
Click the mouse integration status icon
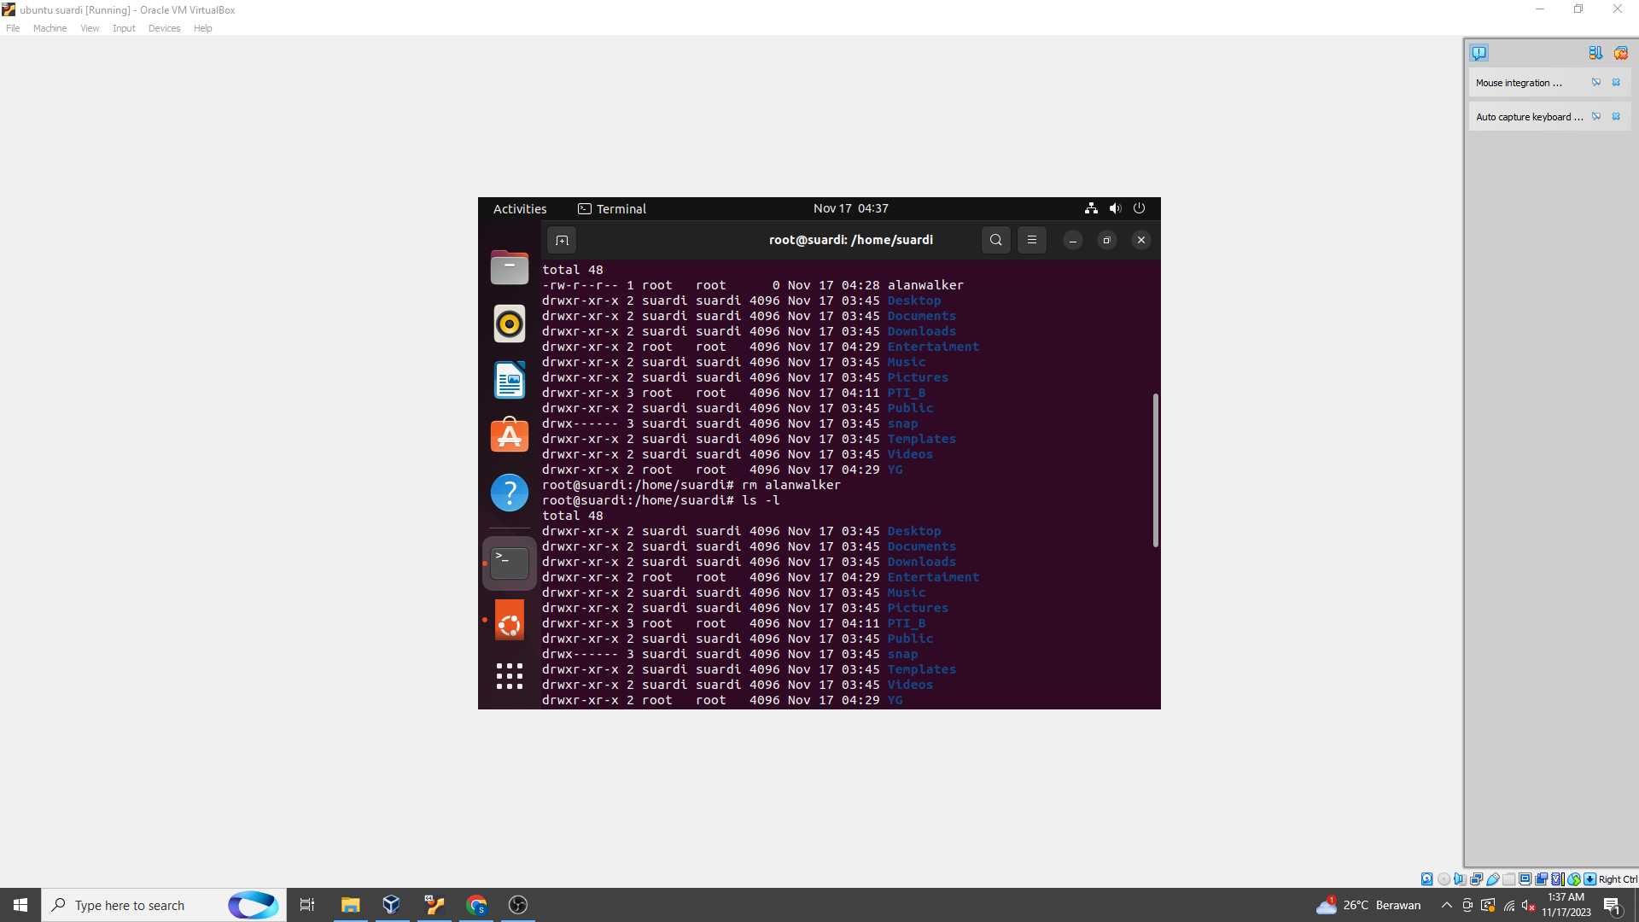click(1574, 879)
